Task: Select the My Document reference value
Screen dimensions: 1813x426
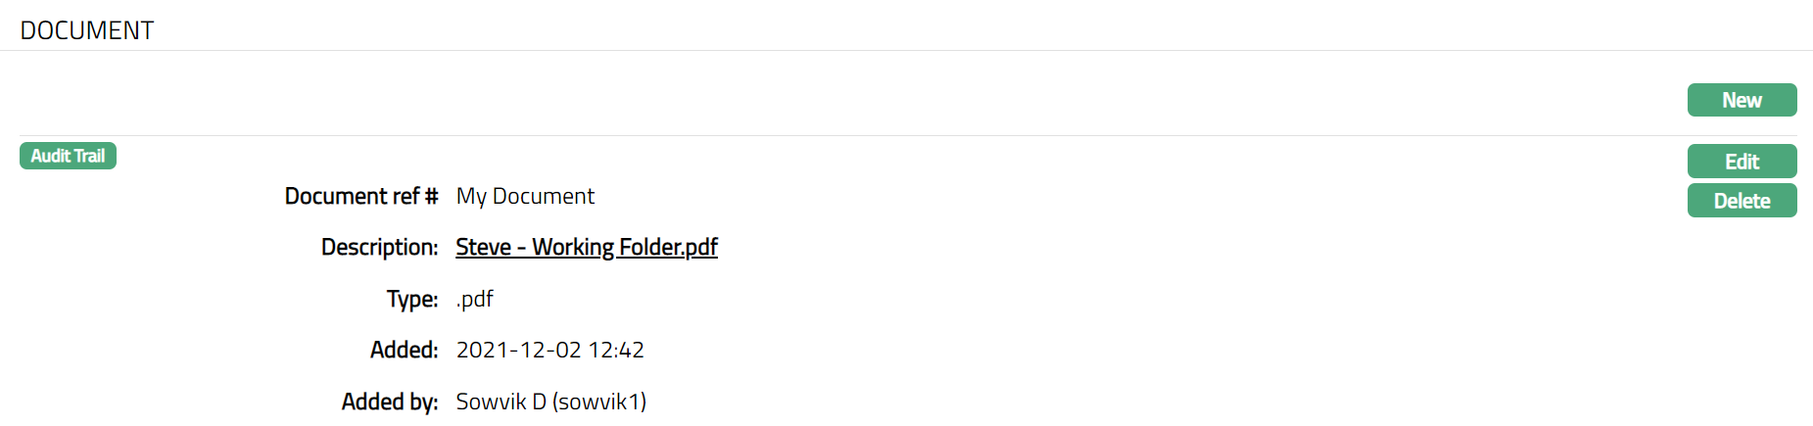Action: coord(525,196)
